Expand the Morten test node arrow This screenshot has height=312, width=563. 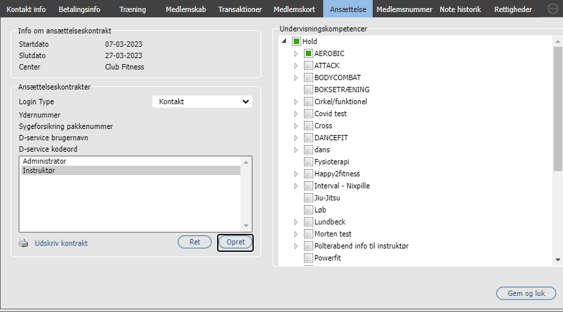(296, 234)
